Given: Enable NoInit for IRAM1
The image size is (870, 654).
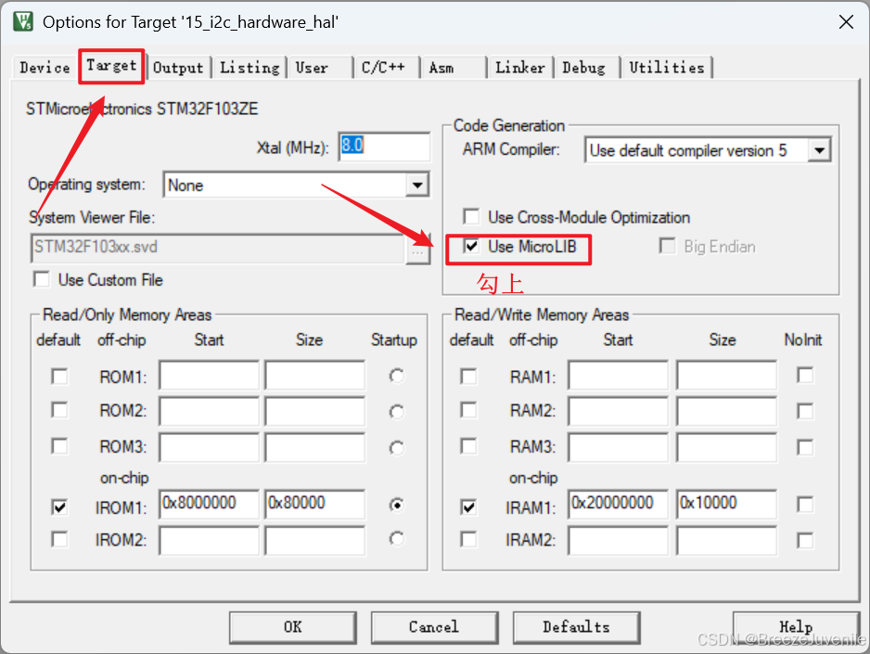Looking at the screenshot, I should pos(805,505).
